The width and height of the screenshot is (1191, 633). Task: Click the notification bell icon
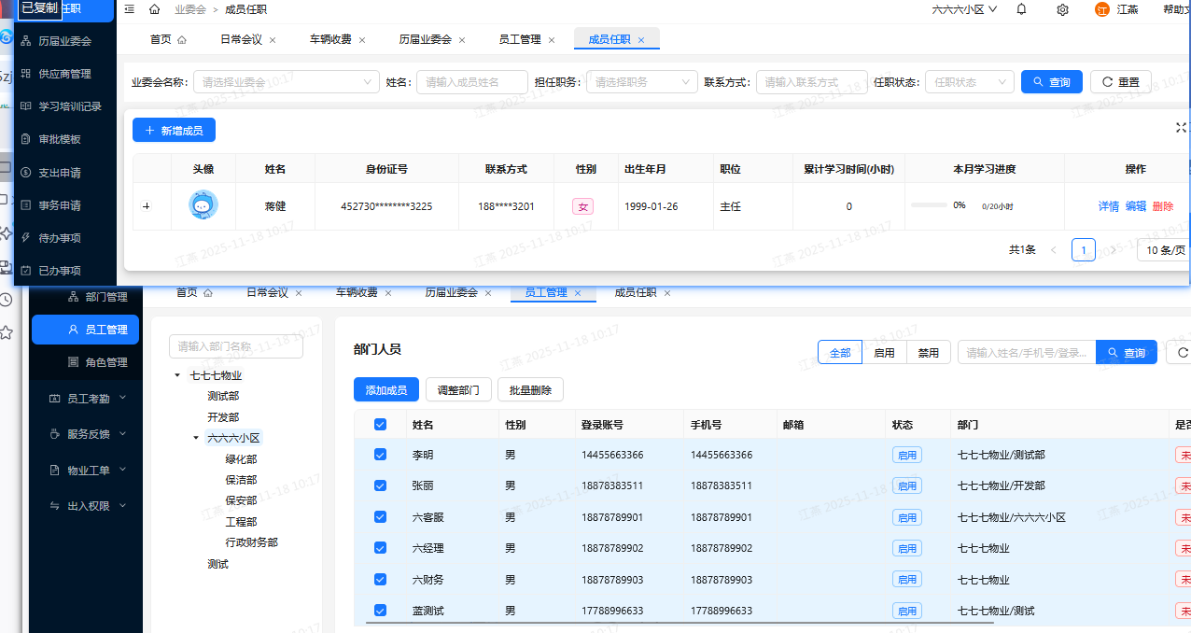tap(1021, 9)
